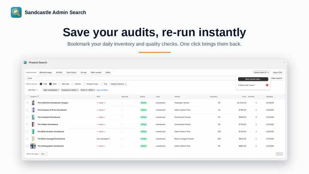Apply the No SKU audit preset

(x=59, y=72)
